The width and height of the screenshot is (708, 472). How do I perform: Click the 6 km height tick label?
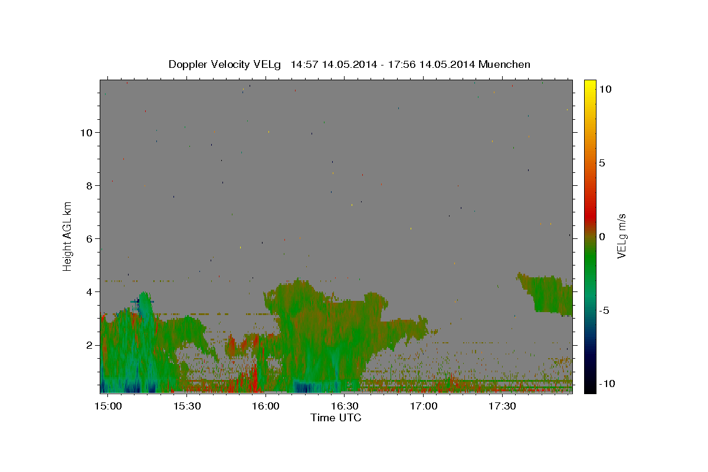click(89, 239)
